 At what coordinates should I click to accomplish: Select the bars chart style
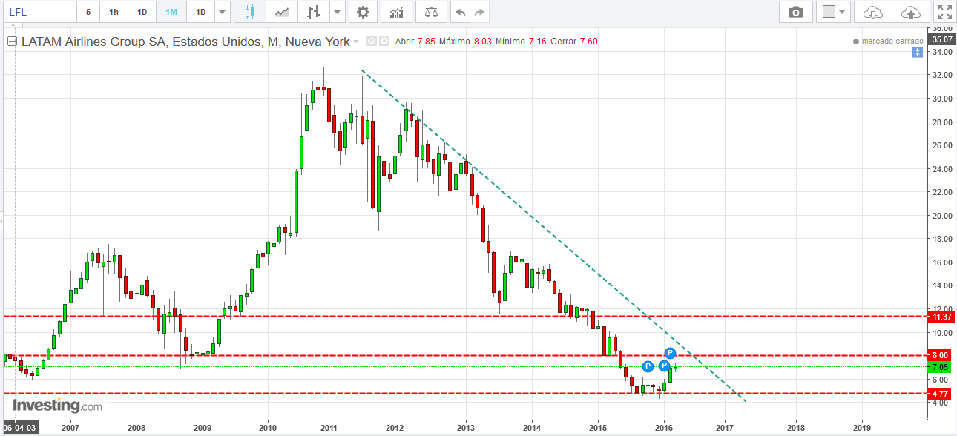(x=314, y=12)
